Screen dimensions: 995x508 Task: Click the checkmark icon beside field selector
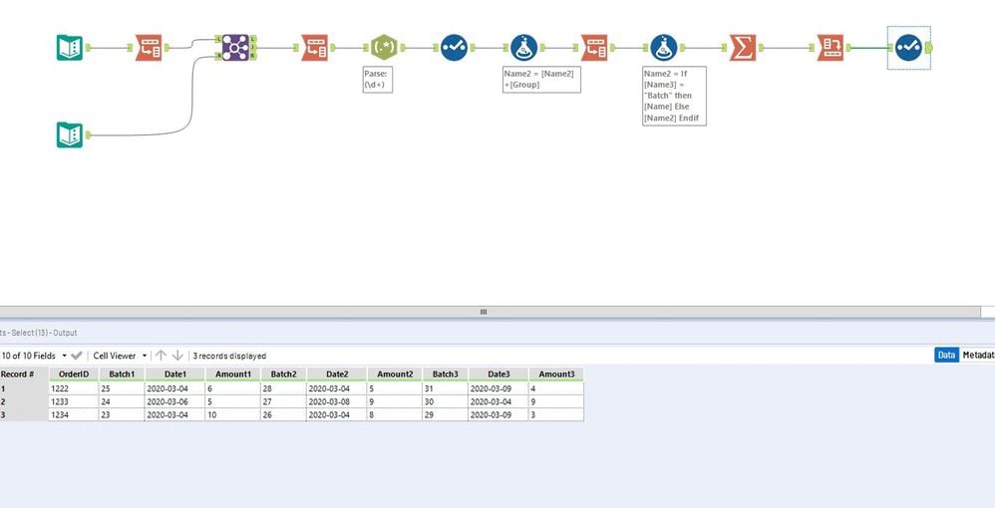point(77,356)
